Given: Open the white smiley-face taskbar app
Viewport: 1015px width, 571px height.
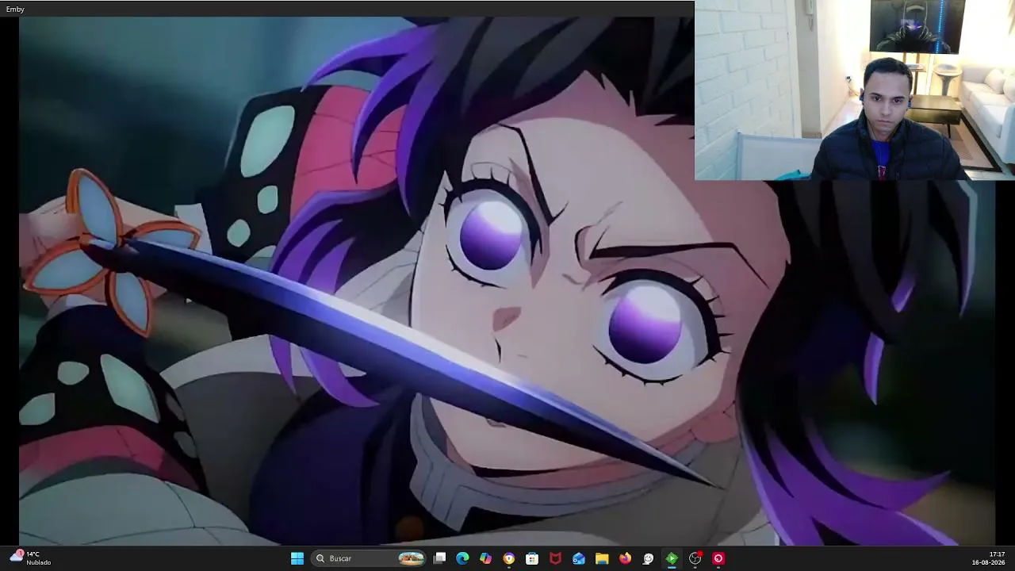Looking at the screenshot, I should (x=648, y=558).
